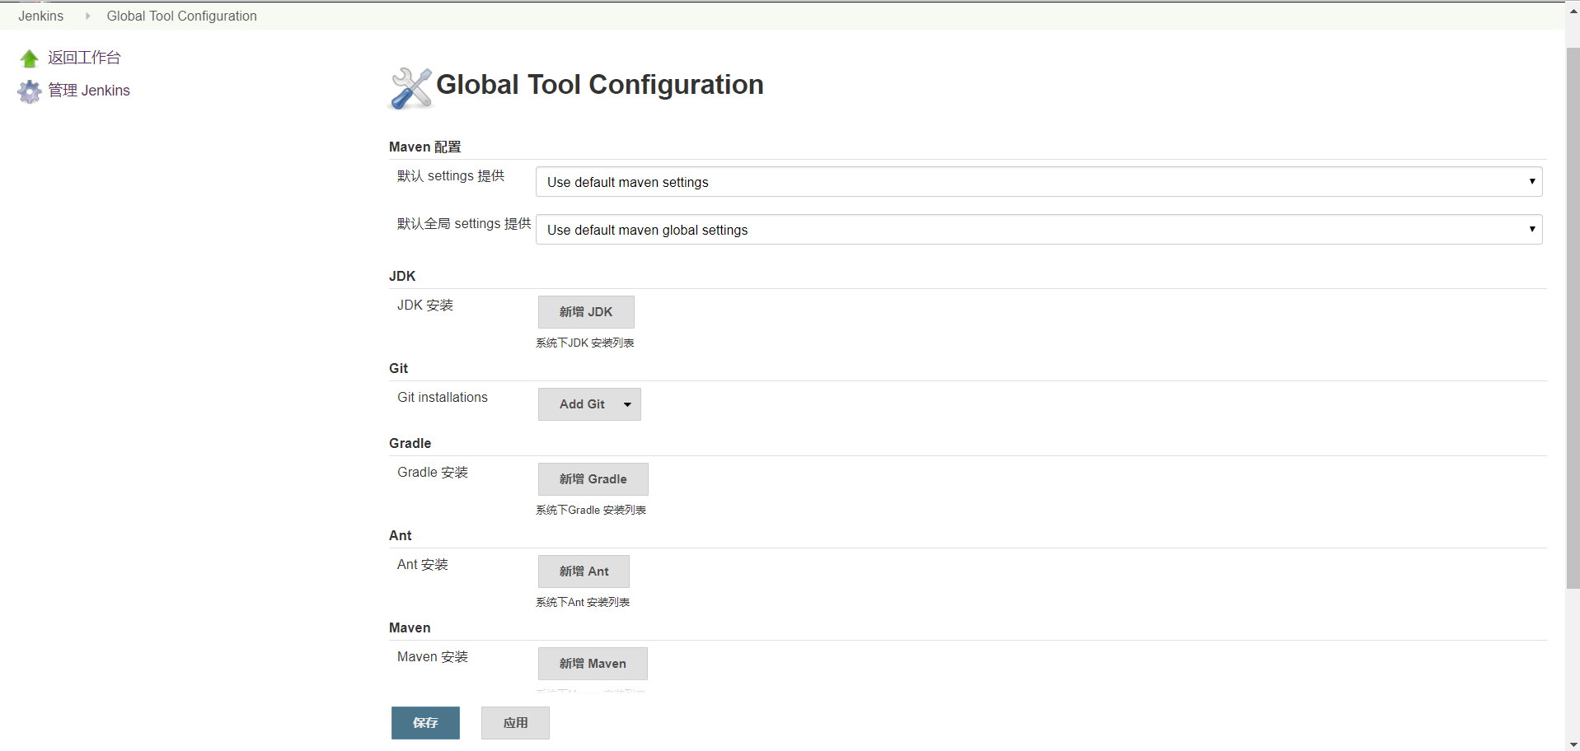
Task: Click the scrollbar down arrow
Action: tap(1573, 744)
